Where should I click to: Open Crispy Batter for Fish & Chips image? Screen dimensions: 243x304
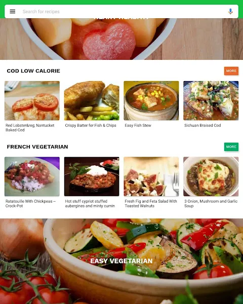point(92,101)
